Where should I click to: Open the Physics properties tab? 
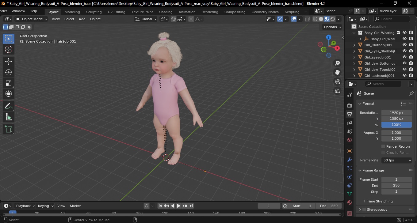point(350,177)
